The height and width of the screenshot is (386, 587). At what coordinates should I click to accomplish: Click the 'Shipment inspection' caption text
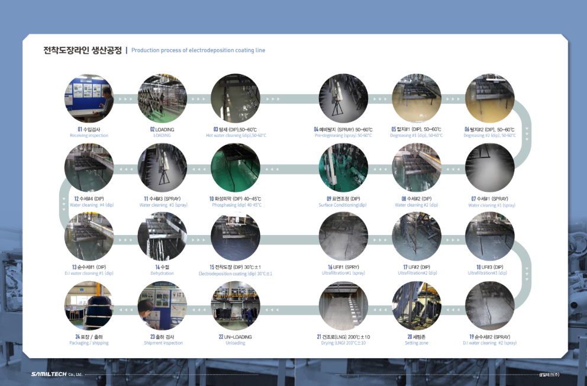(163, 343)
